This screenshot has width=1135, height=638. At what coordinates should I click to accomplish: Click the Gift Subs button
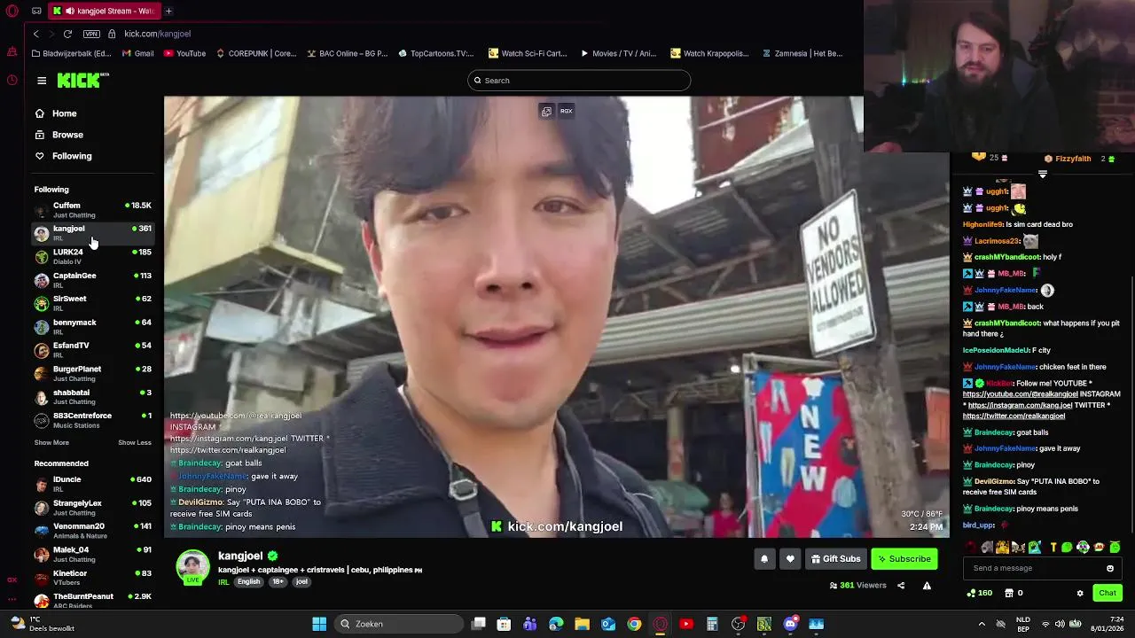835,559
